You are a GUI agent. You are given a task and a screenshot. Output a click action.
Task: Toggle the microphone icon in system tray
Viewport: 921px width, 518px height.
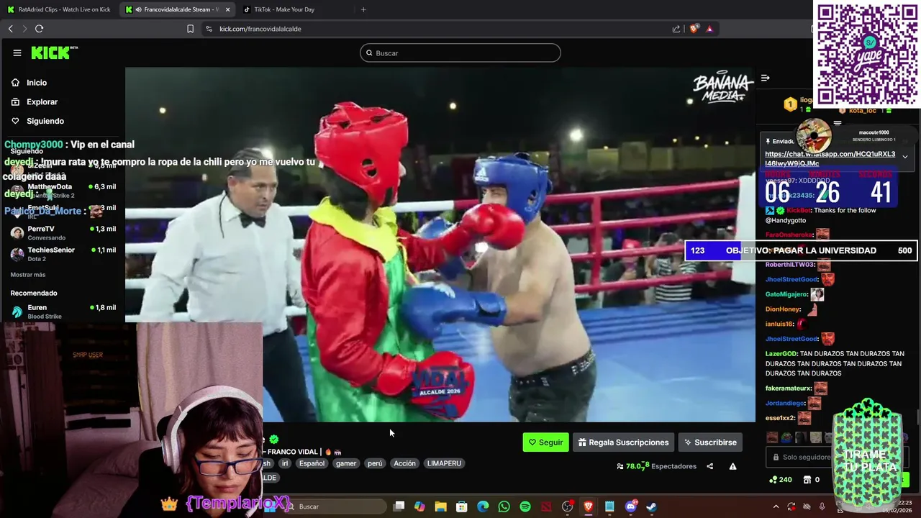[822, 506]
